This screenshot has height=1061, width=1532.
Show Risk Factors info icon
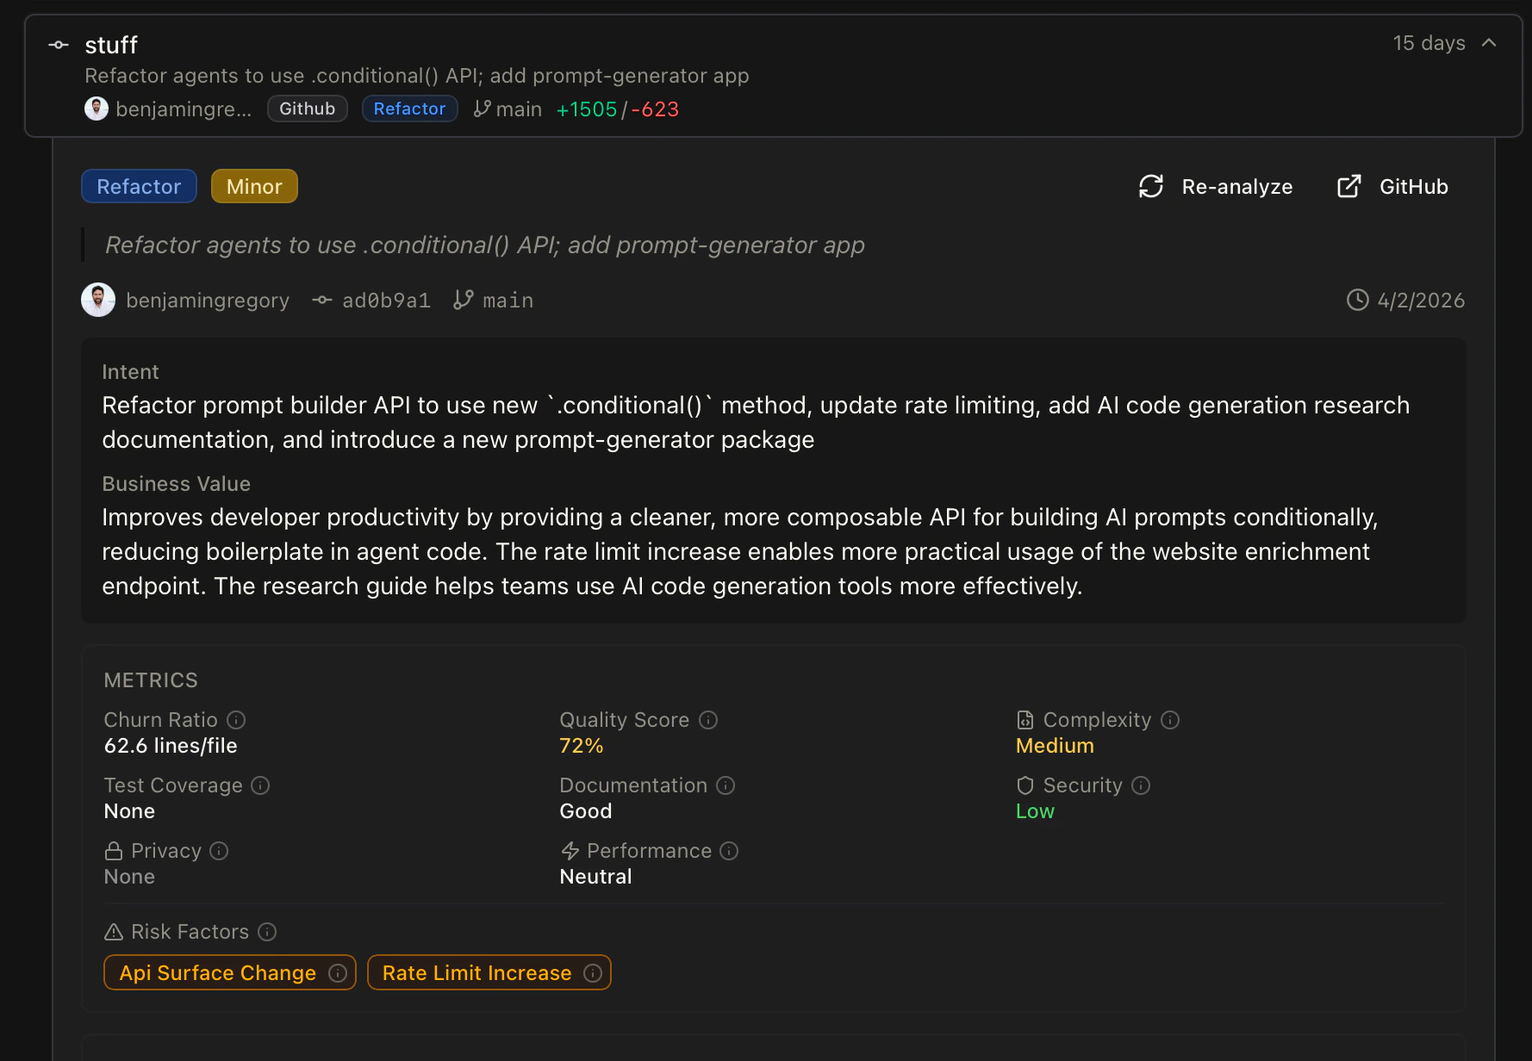267,932
